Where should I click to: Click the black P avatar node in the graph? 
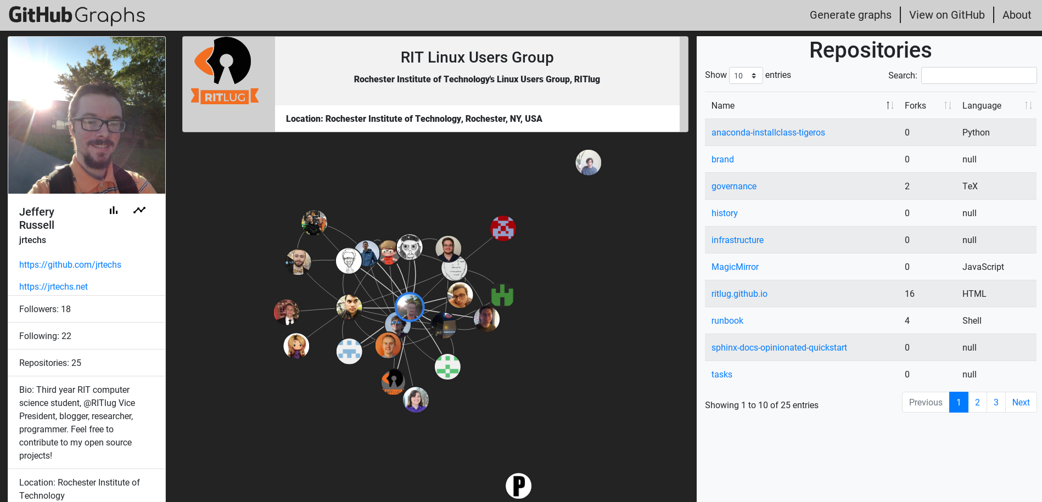point(518,485)
